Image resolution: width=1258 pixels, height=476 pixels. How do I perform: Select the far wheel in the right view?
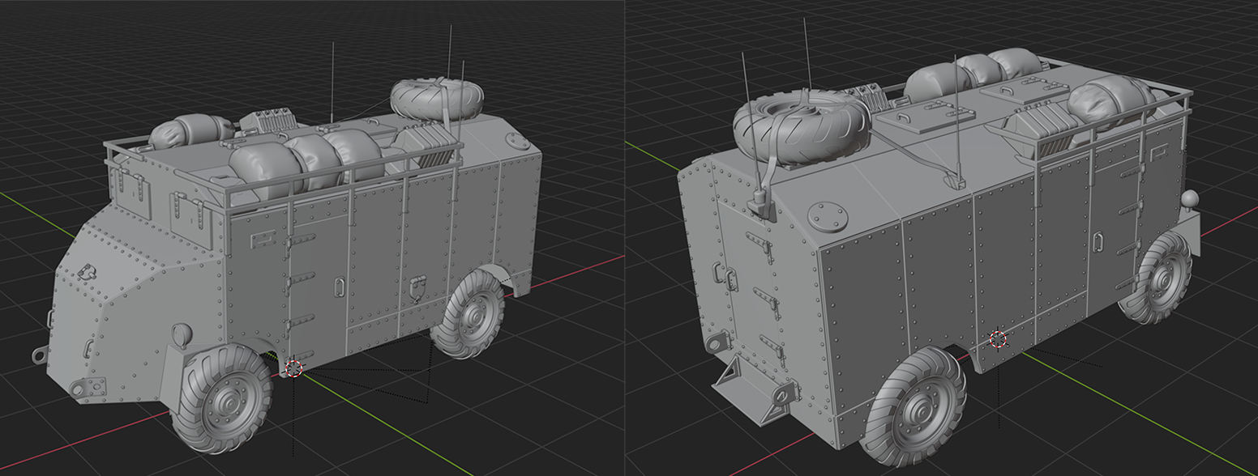(1157, 278)
